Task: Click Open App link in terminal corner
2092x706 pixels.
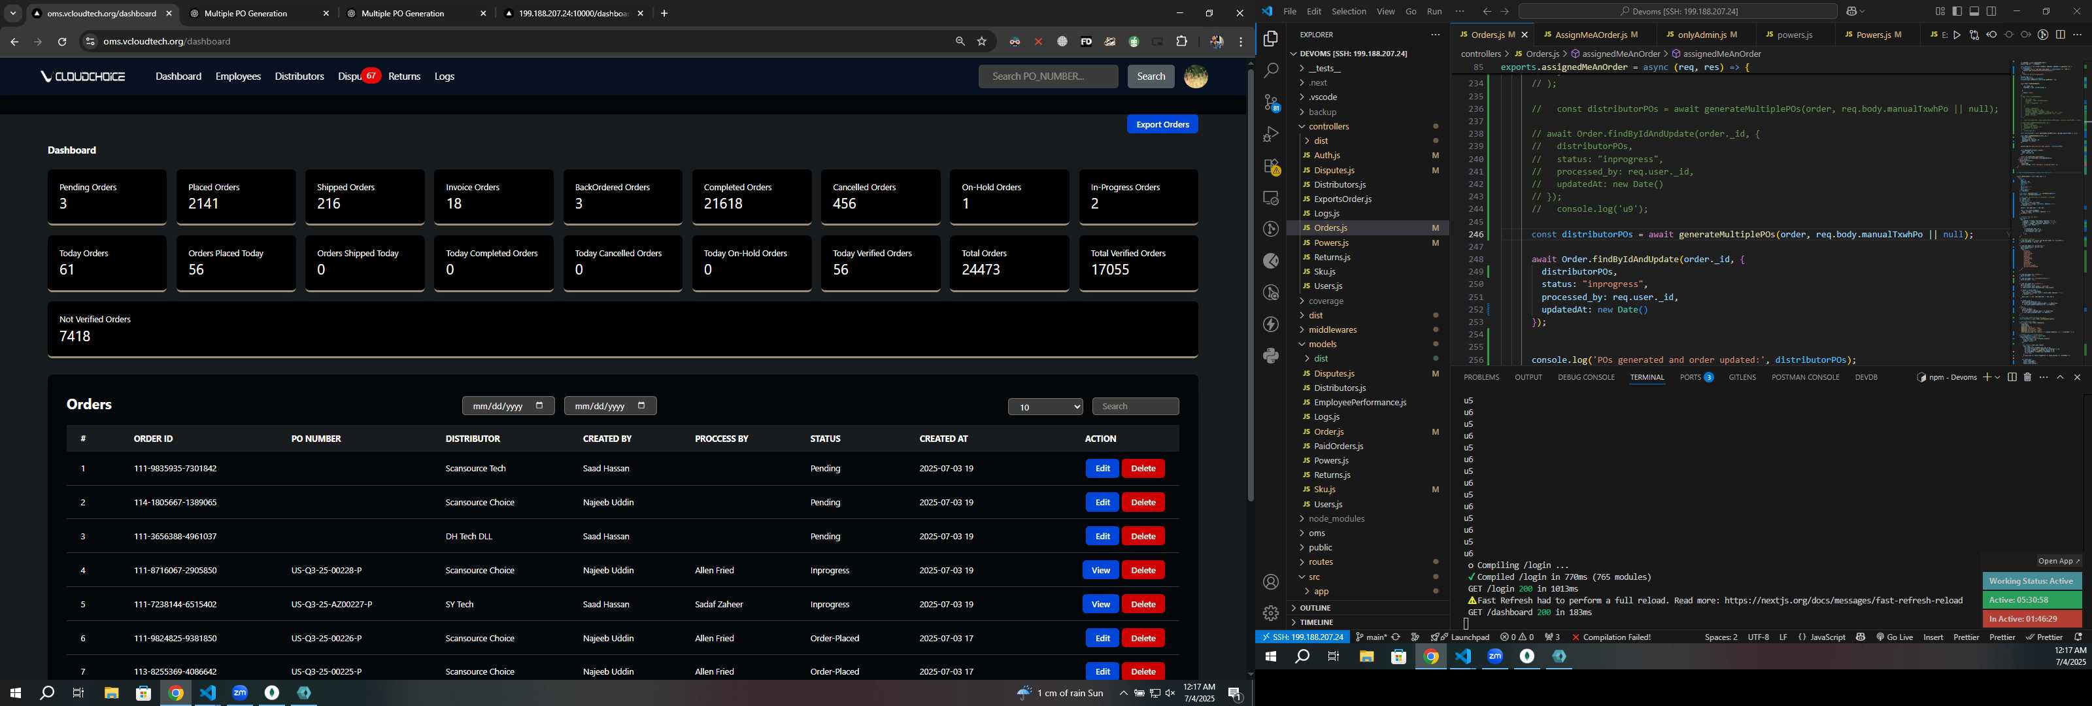Action: tap(2059, 562)
